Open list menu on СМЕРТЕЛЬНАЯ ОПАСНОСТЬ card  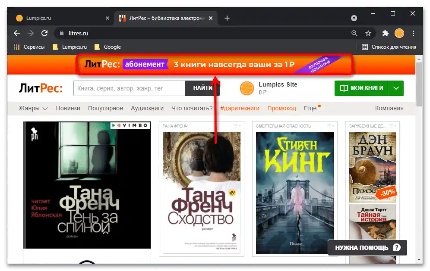pyautogui.click(x=330, y=126)
